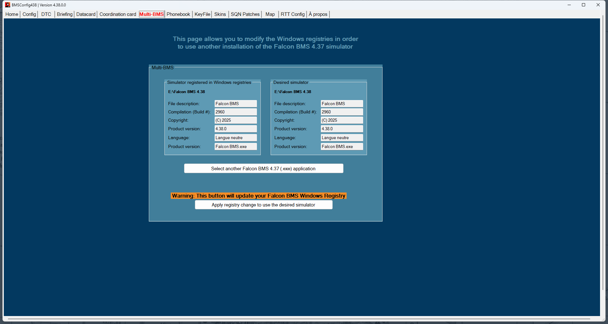Click the vertical scrollbar on right edge

click(x=603, y=152)
